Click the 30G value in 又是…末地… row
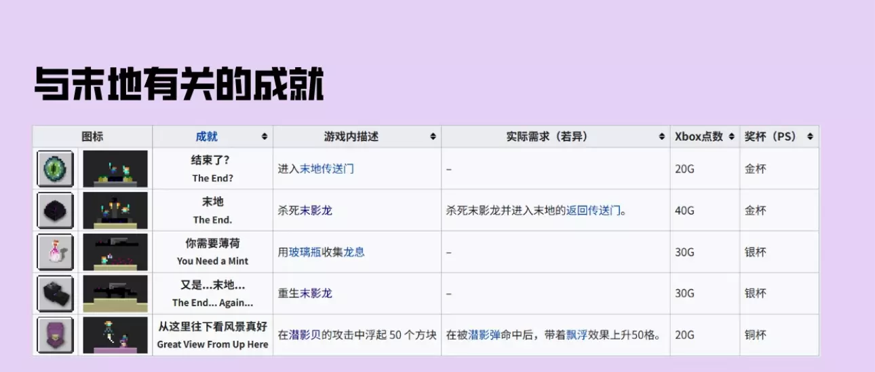Viewport: 875px width, 372px height. (x=684, y=293)
